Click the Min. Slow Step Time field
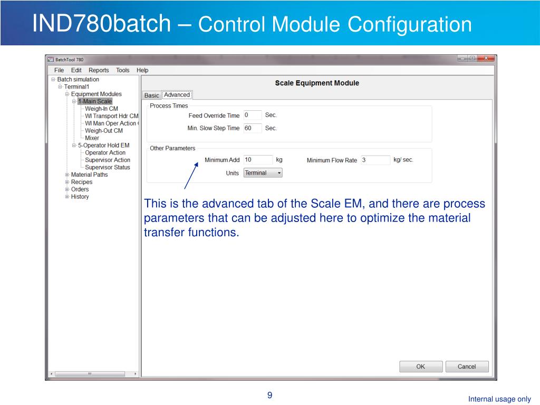The image size is (540, 405). click(x=253, y=128)
